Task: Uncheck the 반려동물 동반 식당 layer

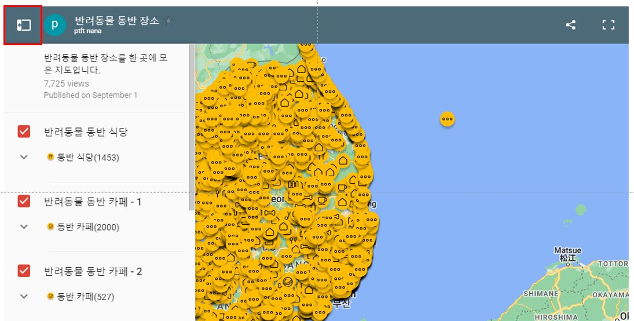Action: pos(24,132)
